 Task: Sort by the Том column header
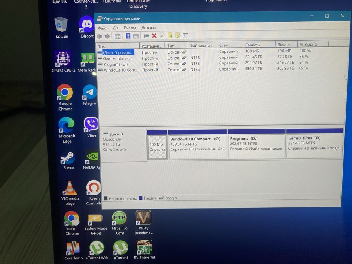pyautogui.click(x=118, y=46)
